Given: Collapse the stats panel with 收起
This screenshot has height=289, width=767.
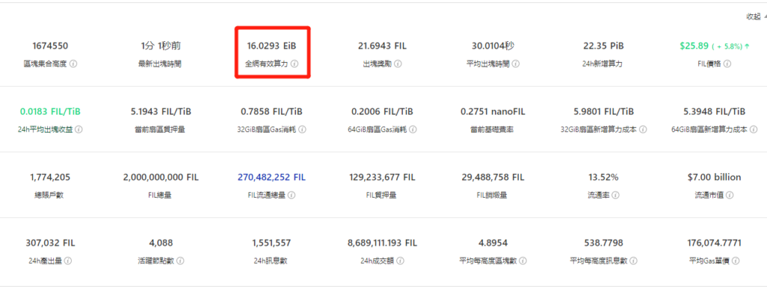Looking at the screenshot, I should coord(754,16).
